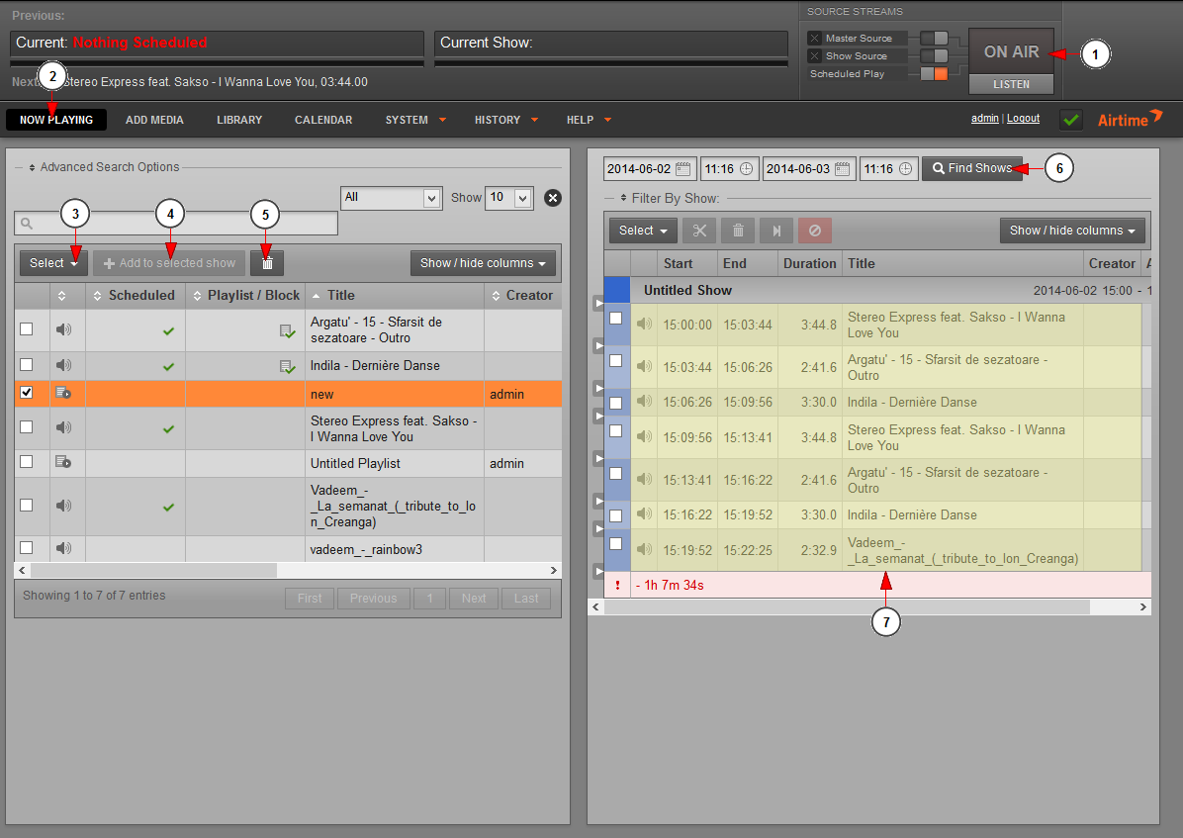Open the library Select dropdown

[x=53, y=263]
